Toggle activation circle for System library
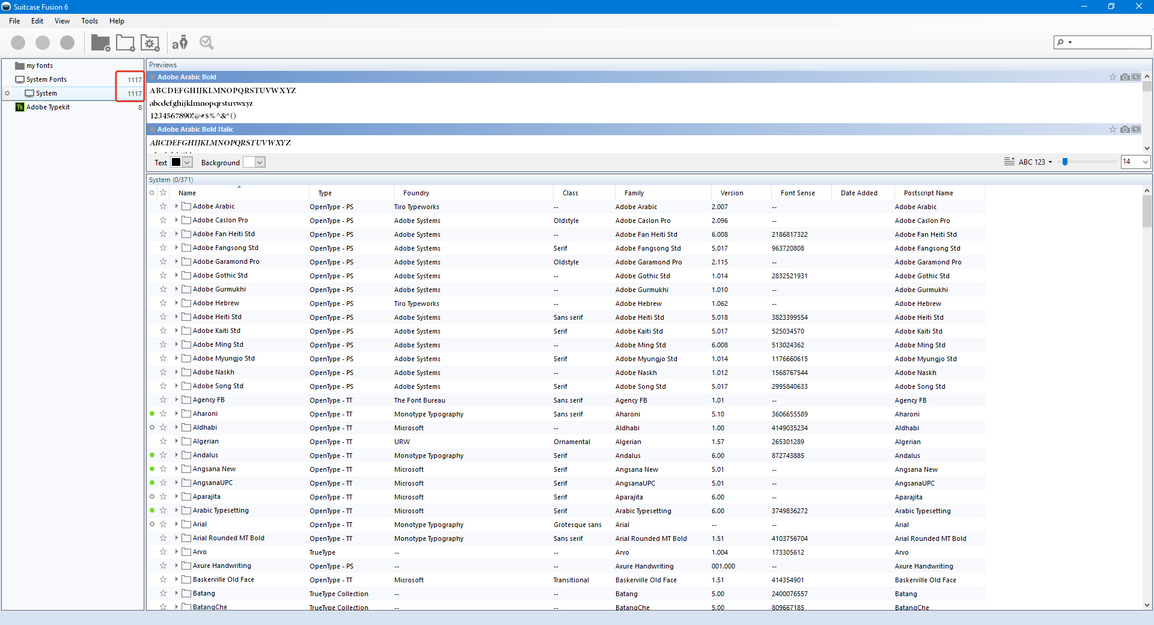The height and width of the screenshot is (625, 1154). 7,93
